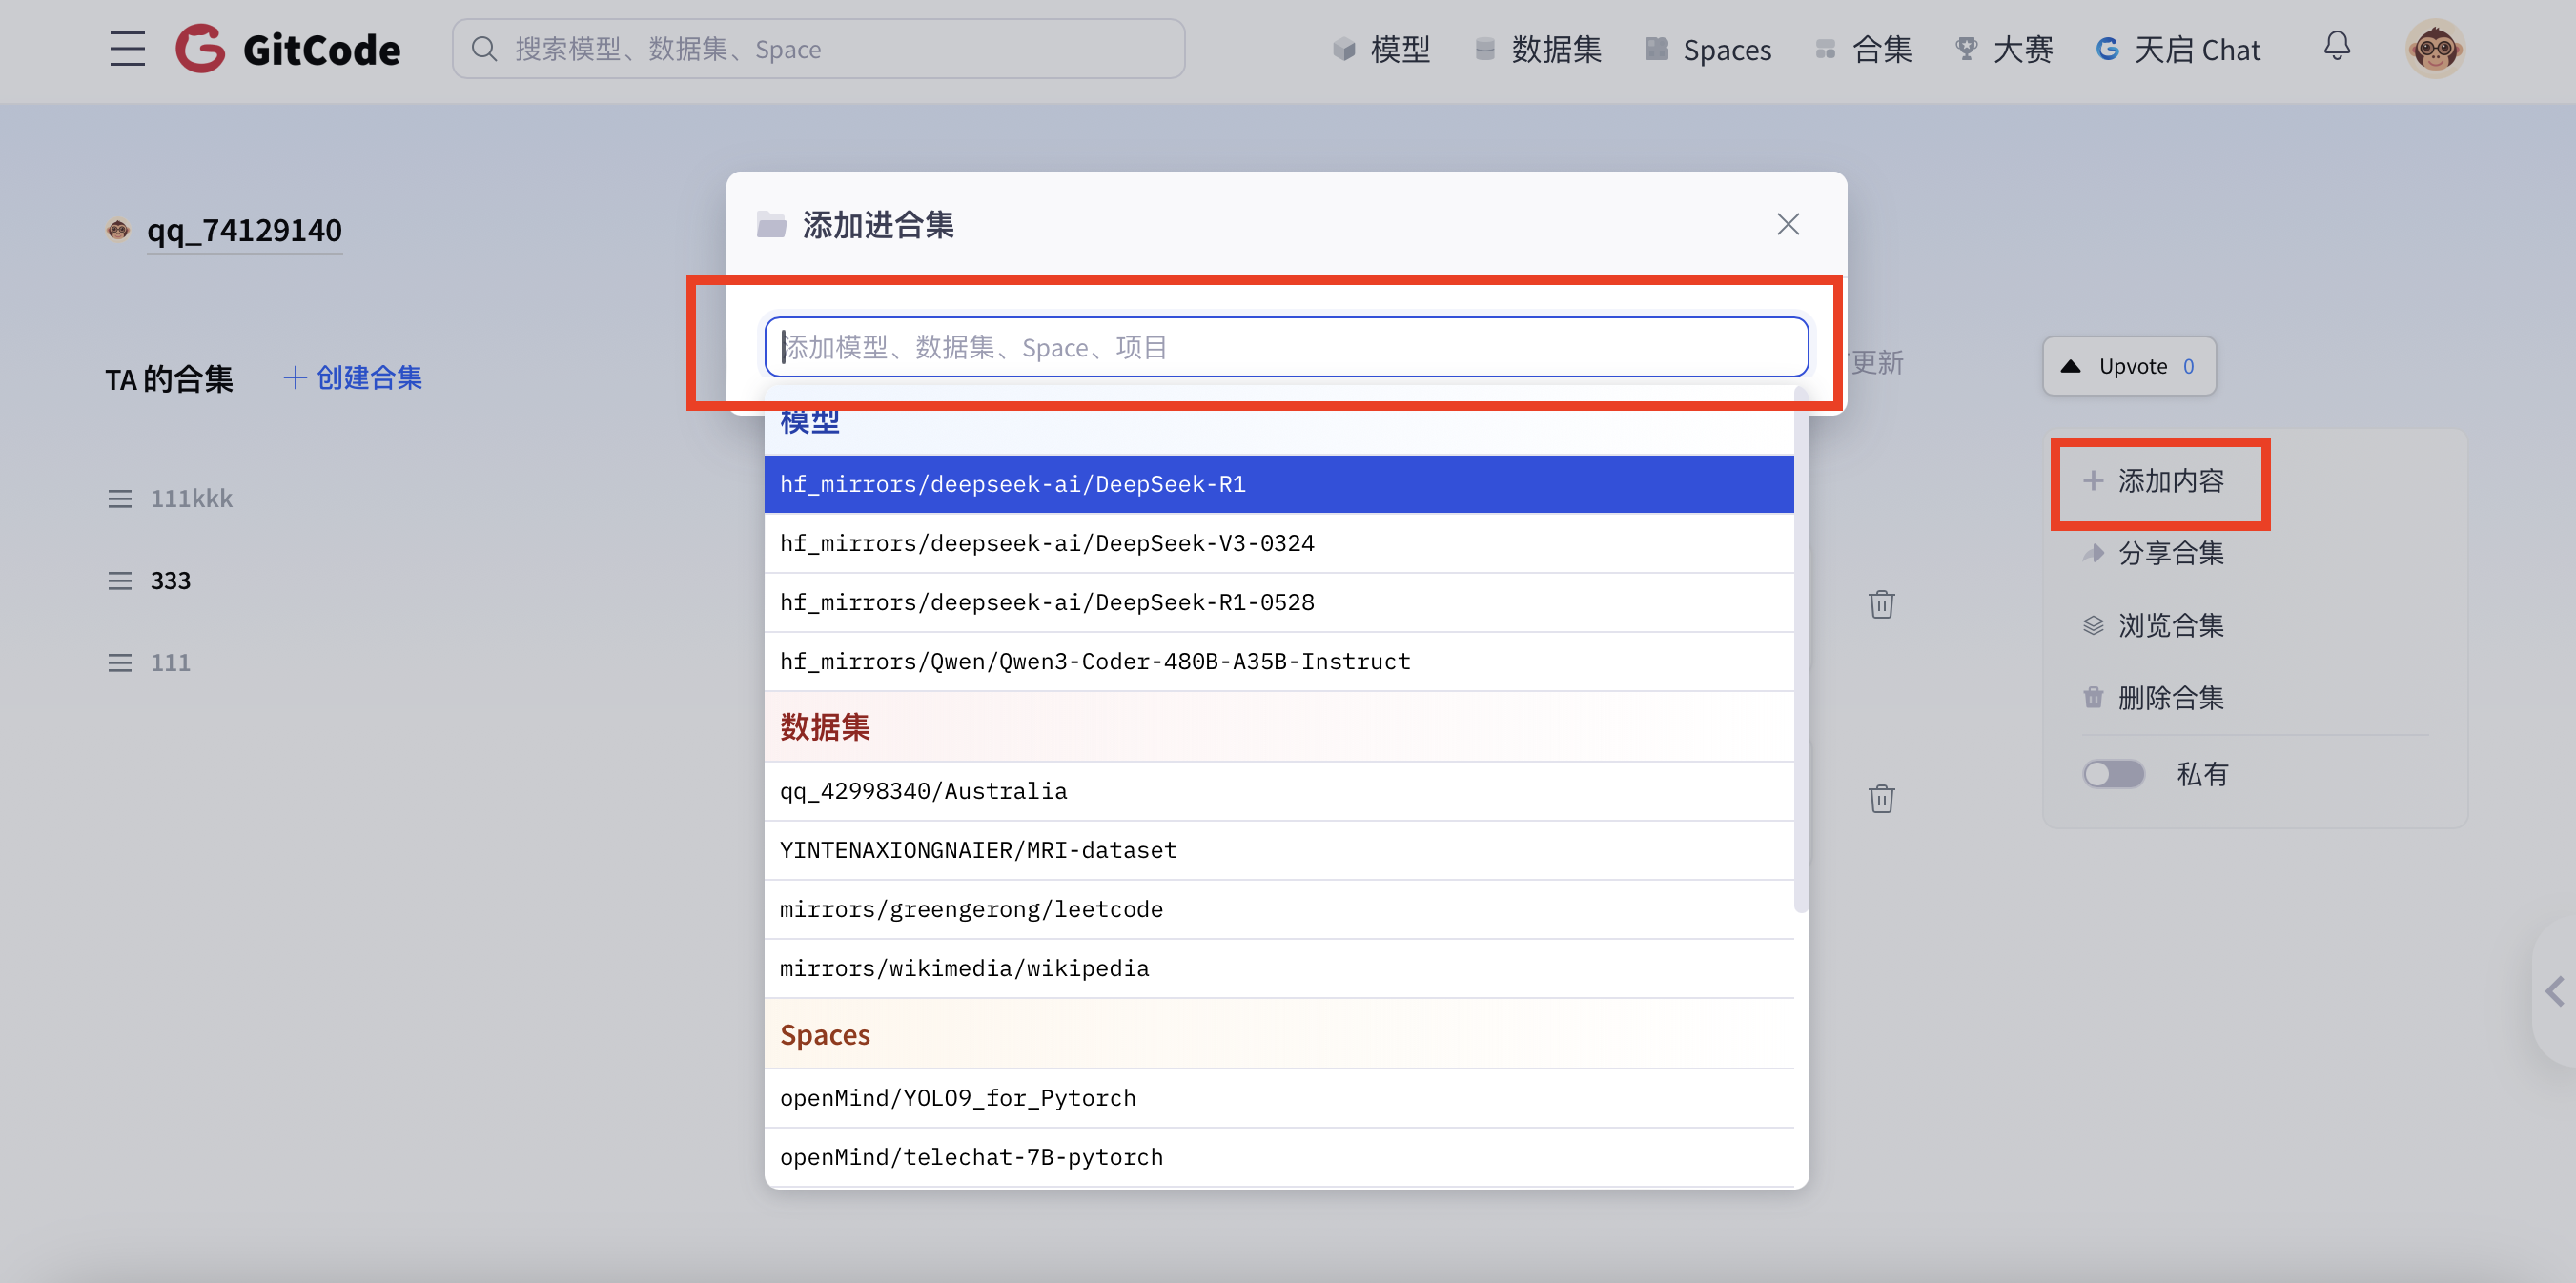
Task: Click 删除合集
Action: 2153,697
